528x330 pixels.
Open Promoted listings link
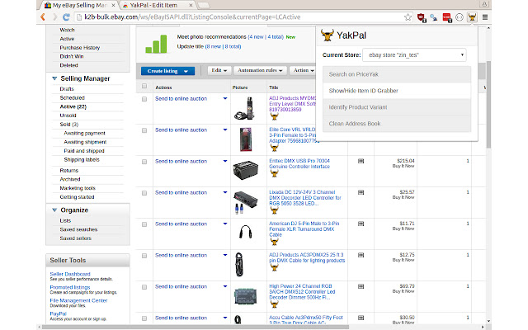click(70, 287)
